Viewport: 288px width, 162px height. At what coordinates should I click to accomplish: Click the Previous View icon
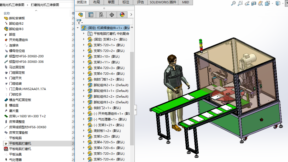coord(247,3)
